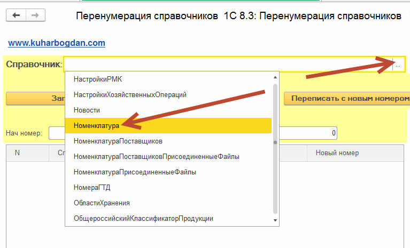
Task: Select the highlighted Номенклатура item
Action: click(x=96, y=125)
